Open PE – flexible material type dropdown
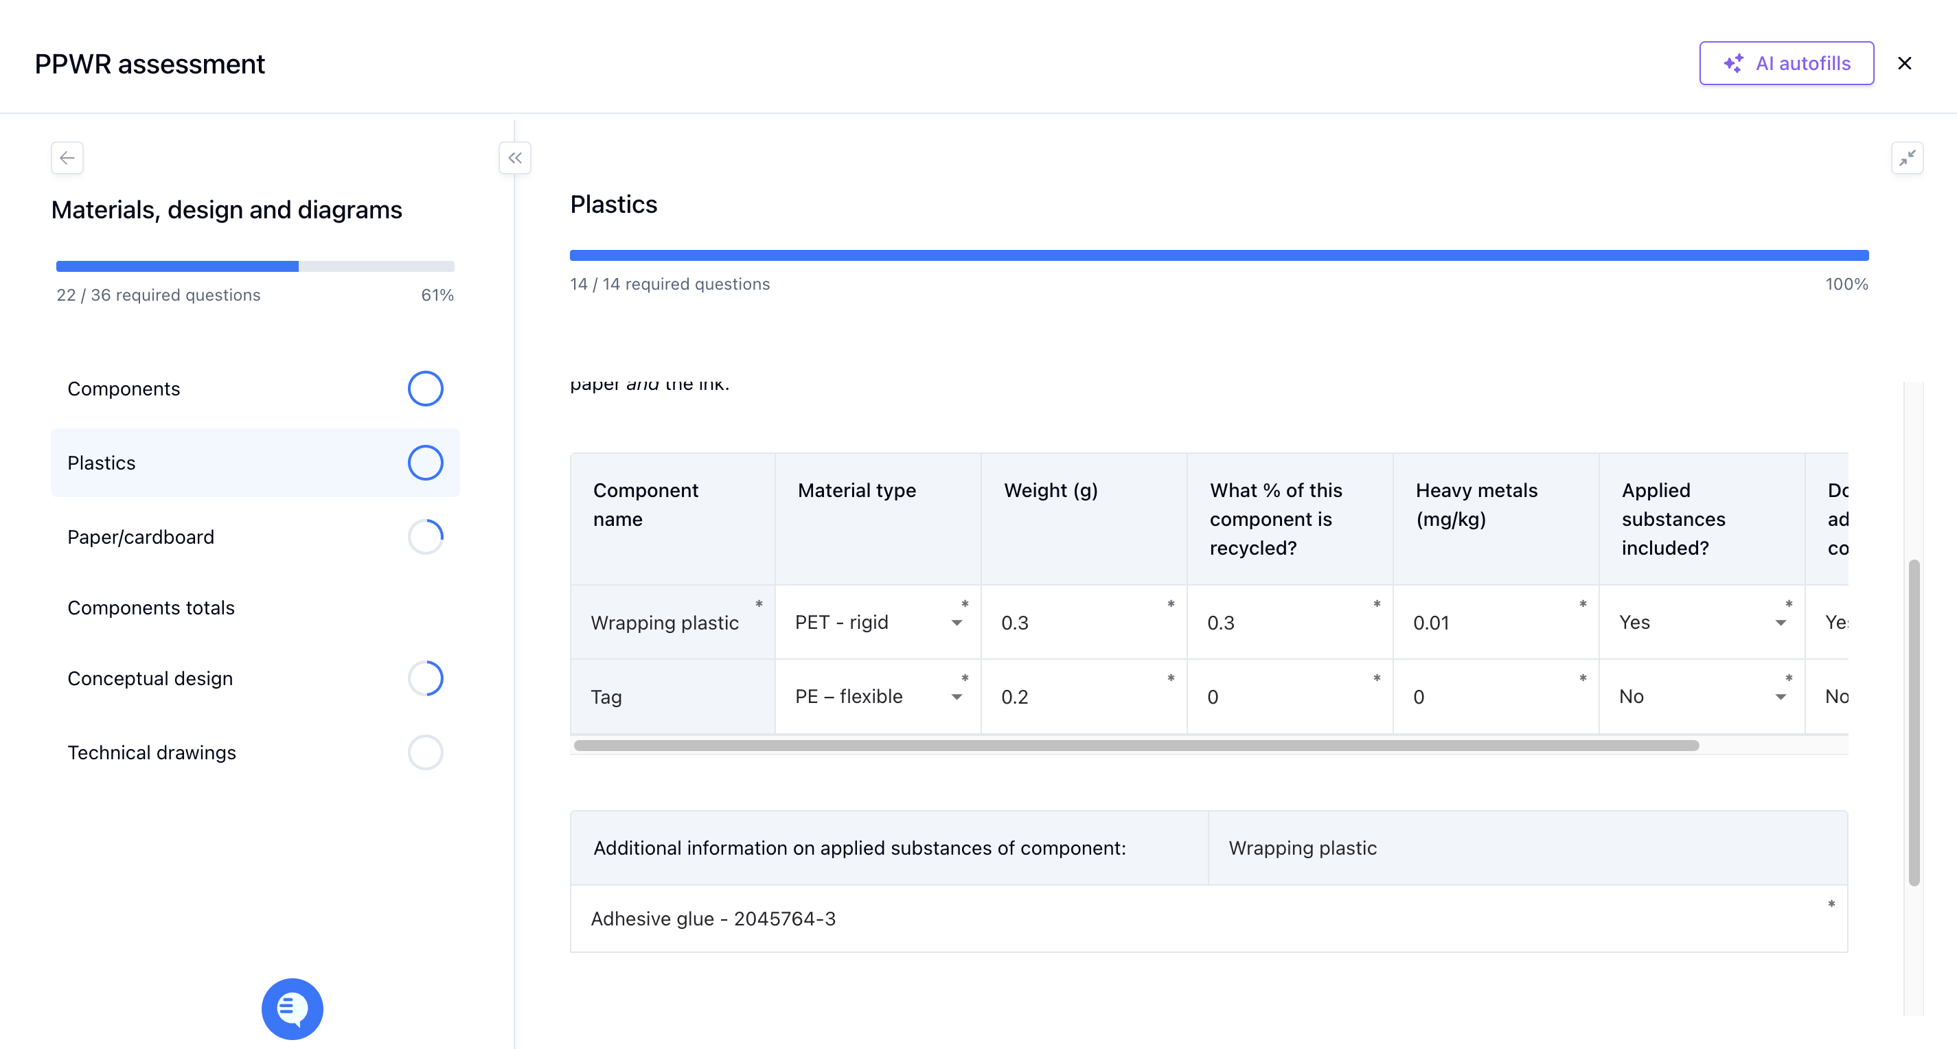Screen dimensions: 1957x1049 [878, 697]
